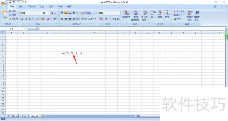Toggle wrap text (自动换行)
The image size is (228, 121).
coord(87,13)
